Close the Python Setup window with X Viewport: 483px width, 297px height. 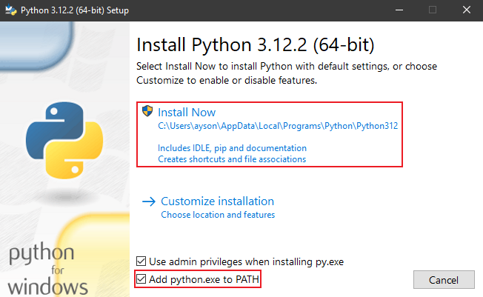[466, 10]
